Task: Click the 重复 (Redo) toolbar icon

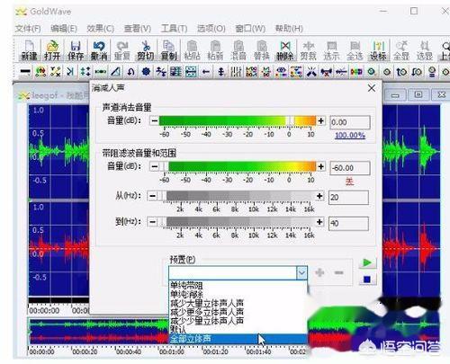Action: (x=122, y=50)
